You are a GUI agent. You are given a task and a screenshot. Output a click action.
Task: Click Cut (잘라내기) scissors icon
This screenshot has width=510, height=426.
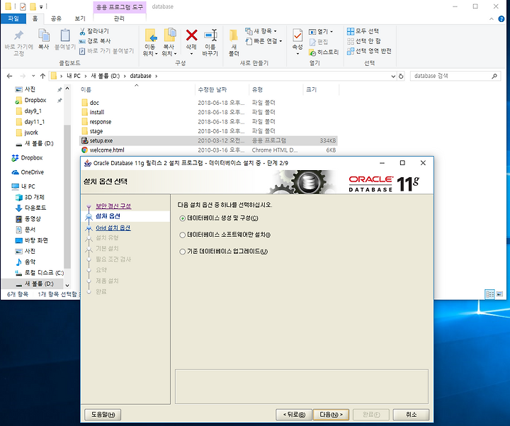coord(82,31)
